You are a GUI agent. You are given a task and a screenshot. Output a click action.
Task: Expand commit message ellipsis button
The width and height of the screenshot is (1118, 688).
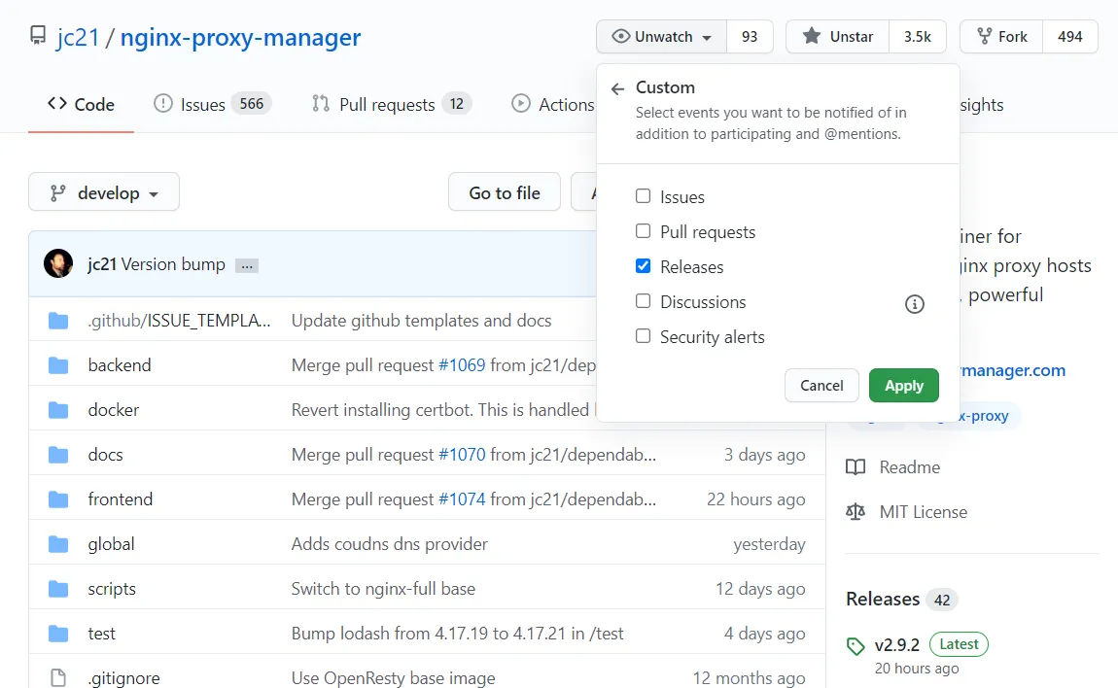[247, 266]
